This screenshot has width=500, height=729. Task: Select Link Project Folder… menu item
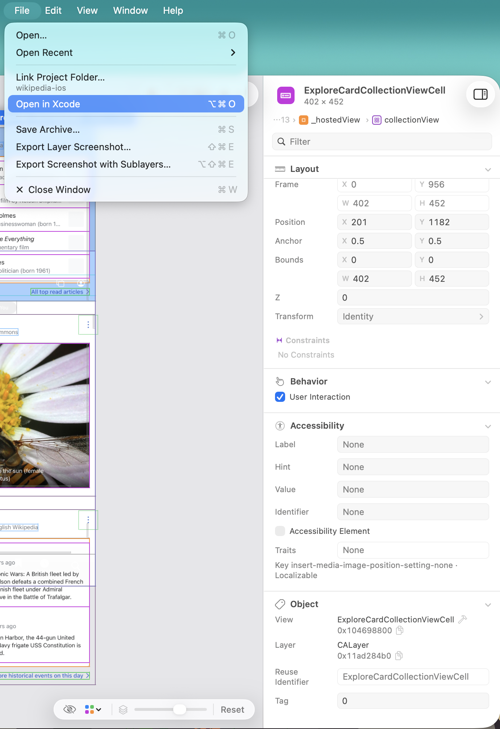click(126, 82)
